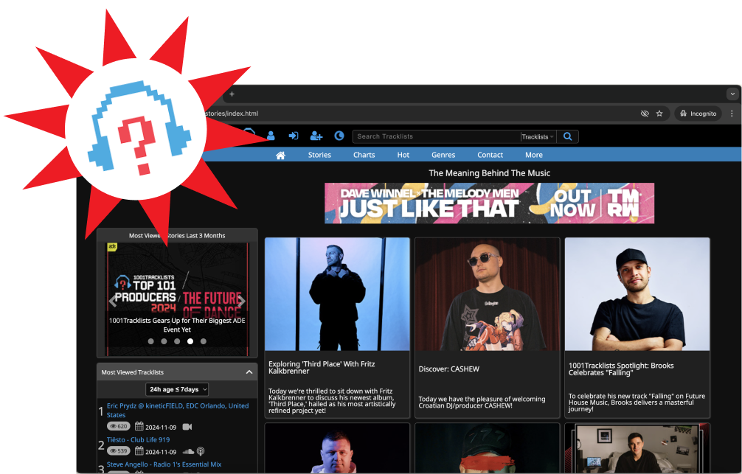Open the Brooks spotlight story photo
This screenshot has width=742, height=474.
pos(637,294)
